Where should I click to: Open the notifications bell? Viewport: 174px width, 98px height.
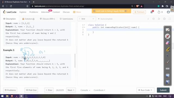[152, 12]
